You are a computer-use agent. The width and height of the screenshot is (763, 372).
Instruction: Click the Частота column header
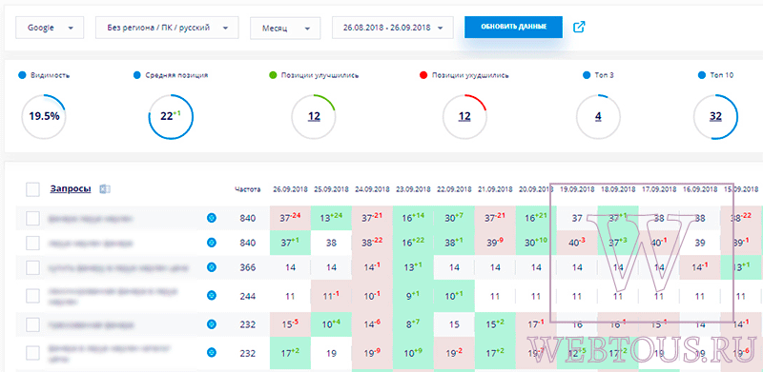click(247, 189)
